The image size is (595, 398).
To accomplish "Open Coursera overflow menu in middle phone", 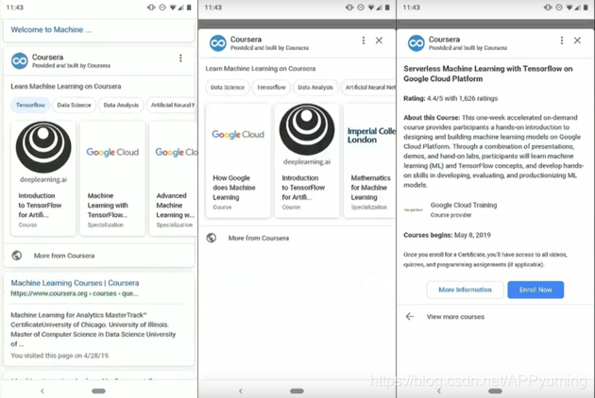I will tap(364, 41).
